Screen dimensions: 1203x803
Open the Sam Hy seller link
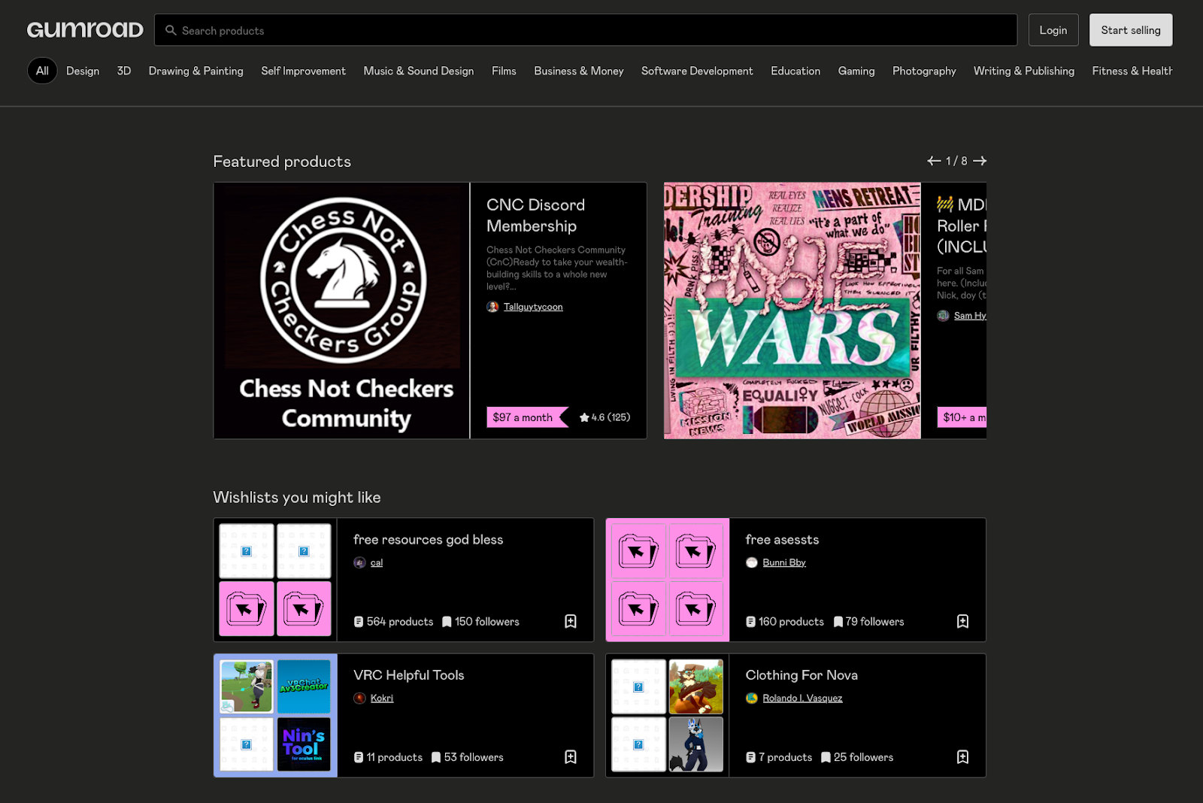(970, 316)
